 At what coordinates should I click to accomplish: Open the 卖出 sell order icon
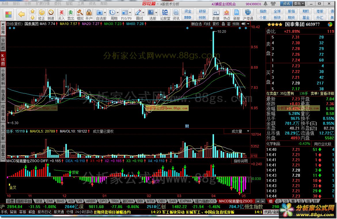pyautogui.click(x=71, y=14)
